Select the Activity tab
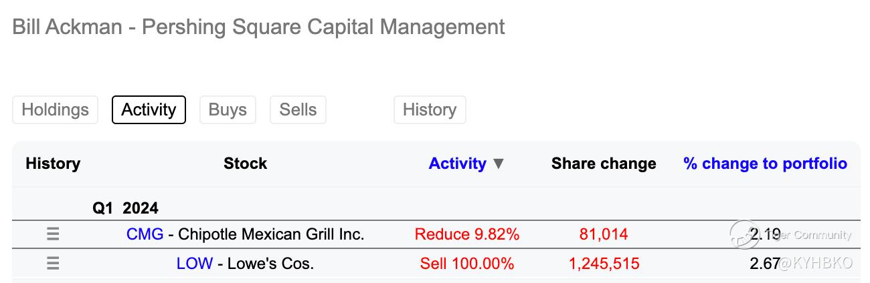 tap(149, 110)
